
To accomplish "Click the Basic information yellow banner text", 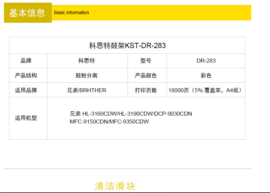I will [72, 13].
